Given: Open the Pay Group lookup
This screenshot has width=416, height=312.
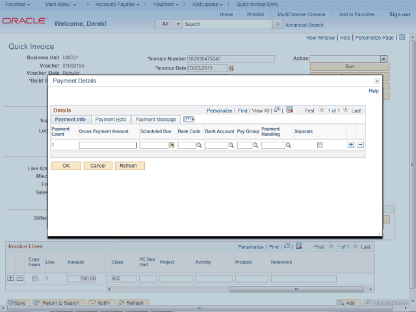Looking at the screenshot, I should point(256,146).
